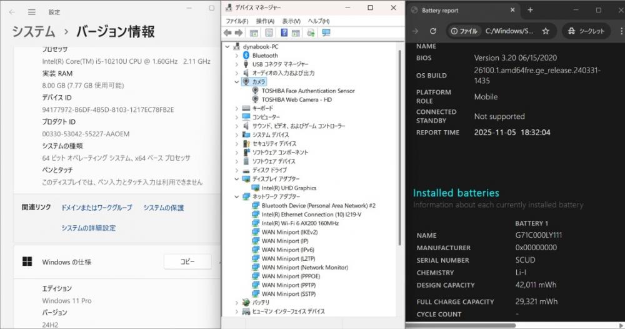Click the show/hide console tree toolbar icon

coord(254,33)
